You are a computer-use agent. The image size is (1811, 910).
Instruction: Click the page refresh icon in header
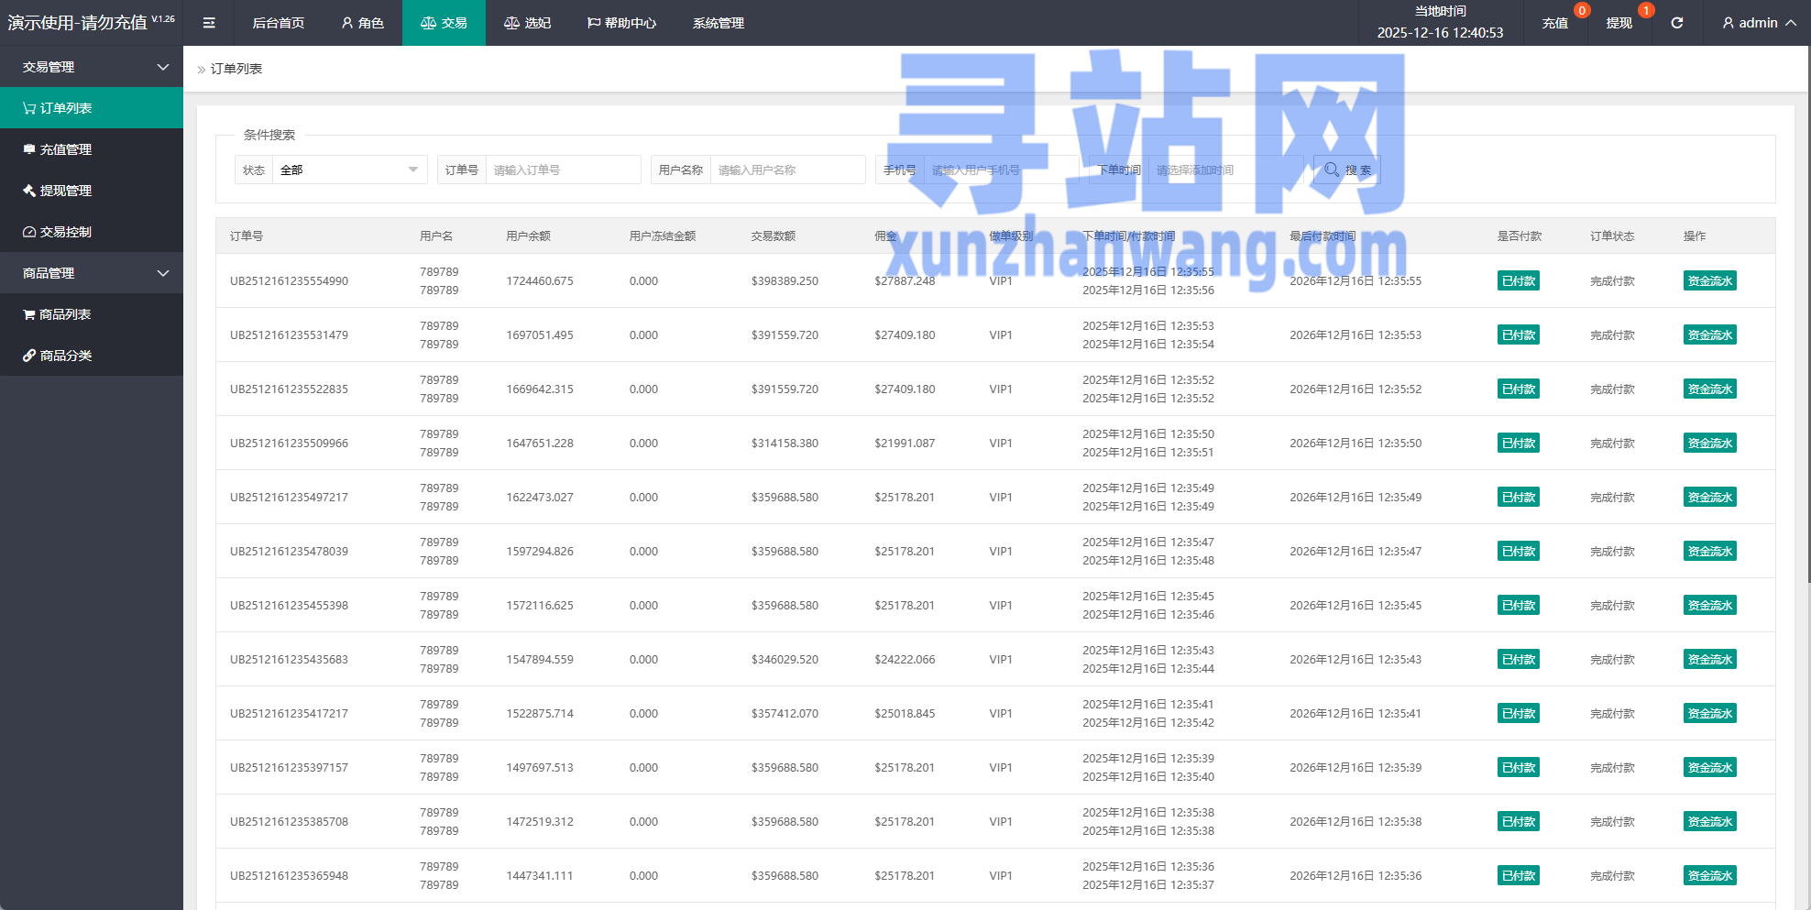[1676, 23]
